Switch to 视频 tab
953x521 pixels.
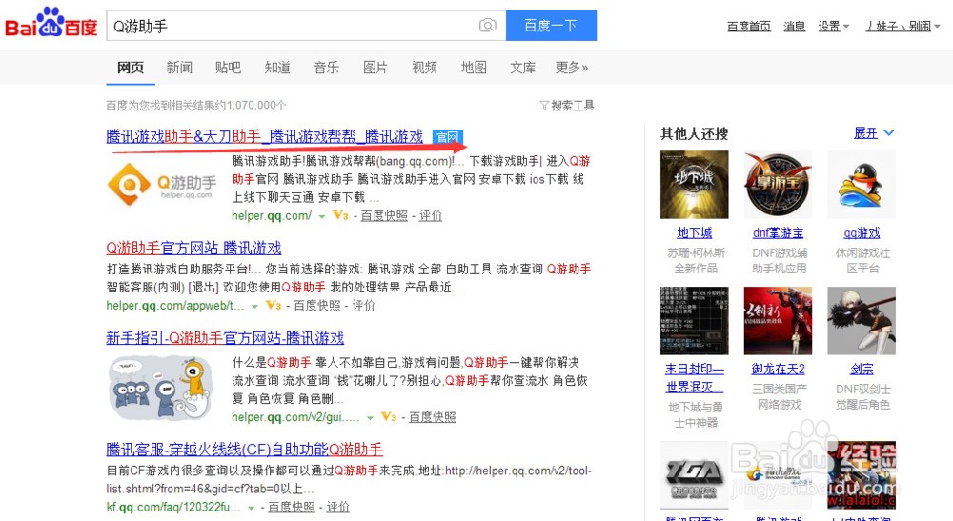(424, 68)
